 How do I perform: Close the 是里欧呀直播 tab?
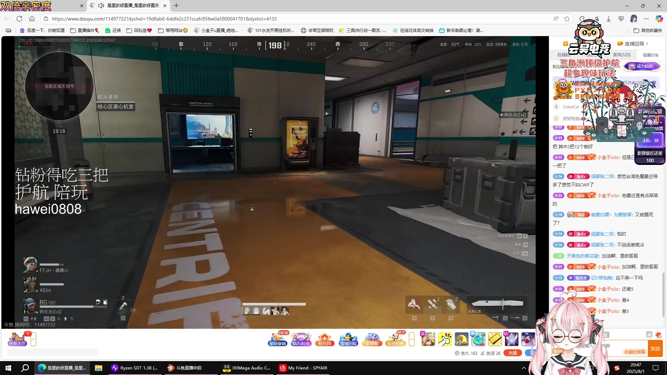pyautogui.click(x=165, y=6)
